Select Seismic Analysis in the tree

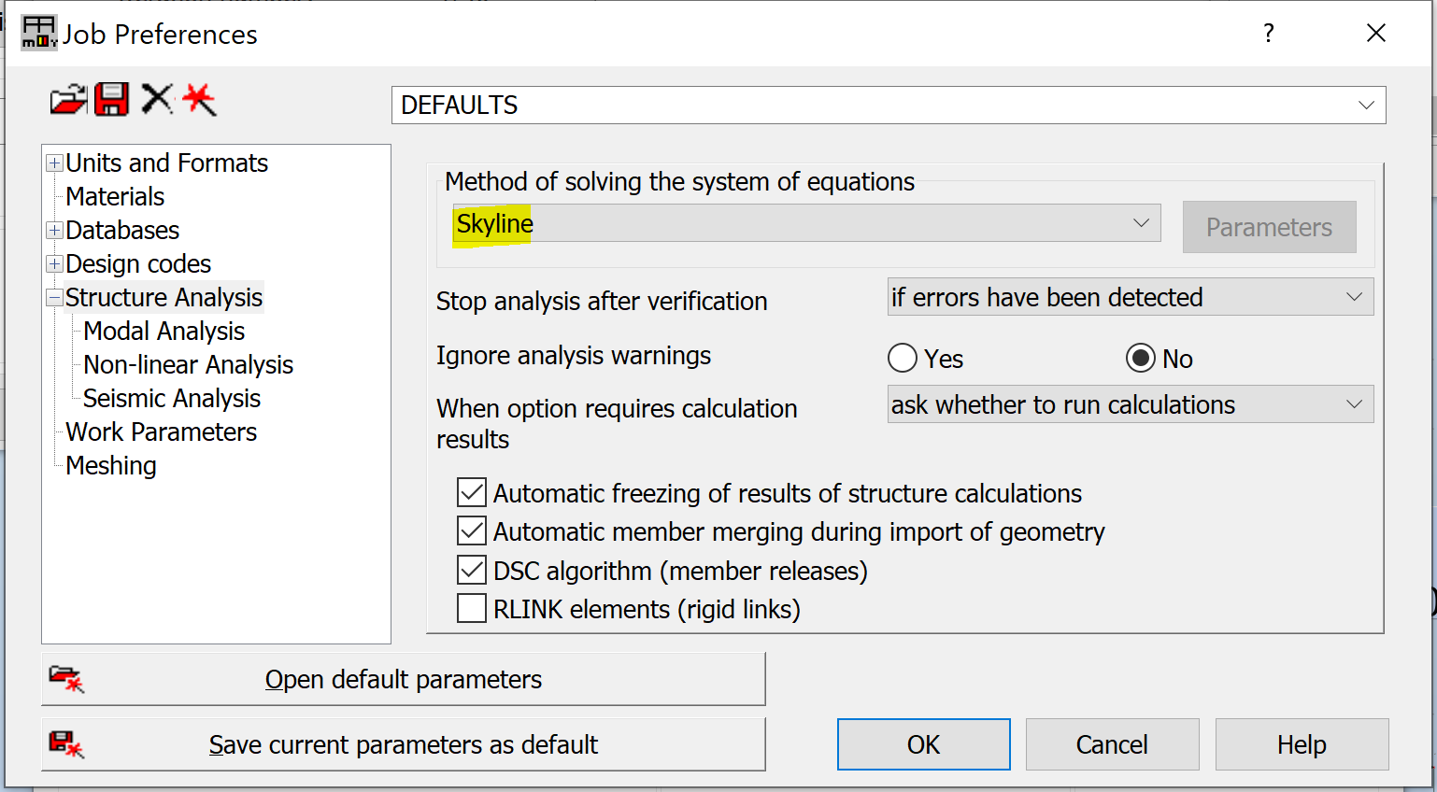[x=171, y=398]
